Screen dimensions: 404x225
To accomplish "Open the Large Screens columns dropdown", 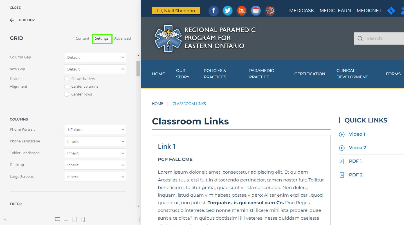I will coord(95,177).
